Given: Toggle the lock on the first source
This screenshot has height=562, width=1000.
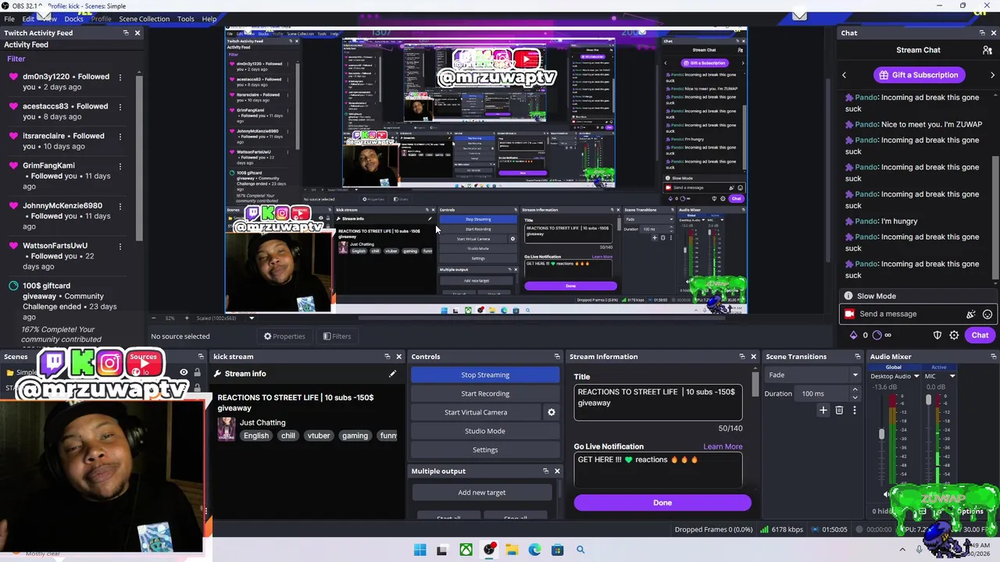Looking at the screenshot, I should (x=197, y=373).
